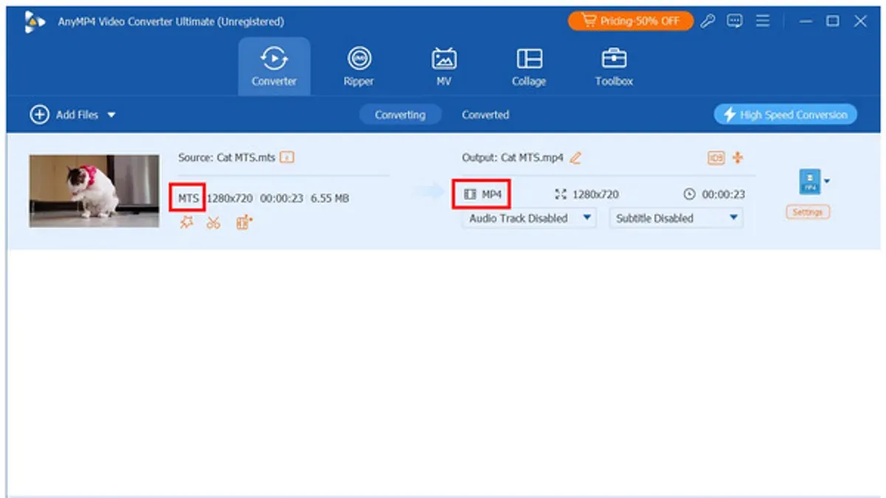Expand the Add Files dropdown arrow
The height and width of the screenshot is (498, 886).
click(x=111, y=115)
